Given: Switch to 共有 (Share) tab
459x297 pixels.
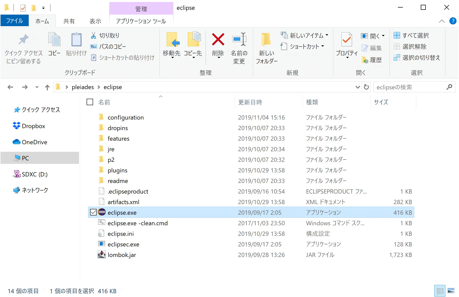Looking at the screenshot, I should point(69,21).
